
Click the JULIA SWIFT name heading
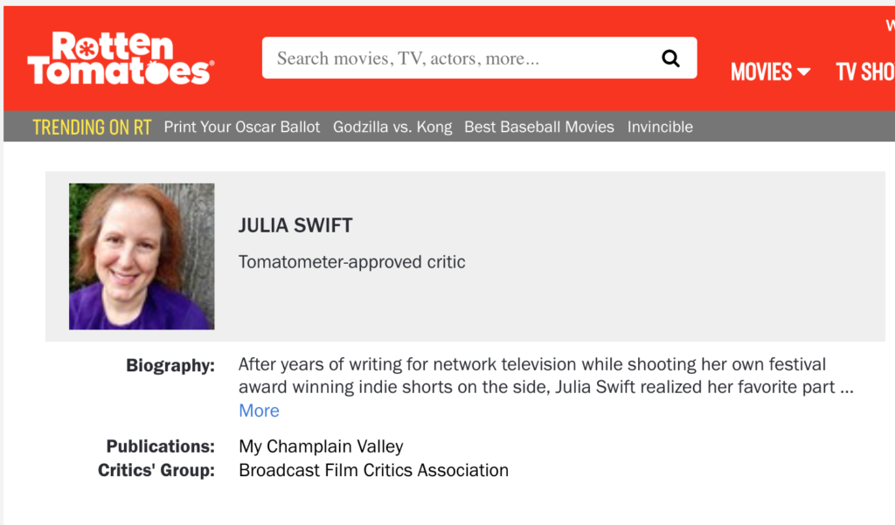point(295,225)
